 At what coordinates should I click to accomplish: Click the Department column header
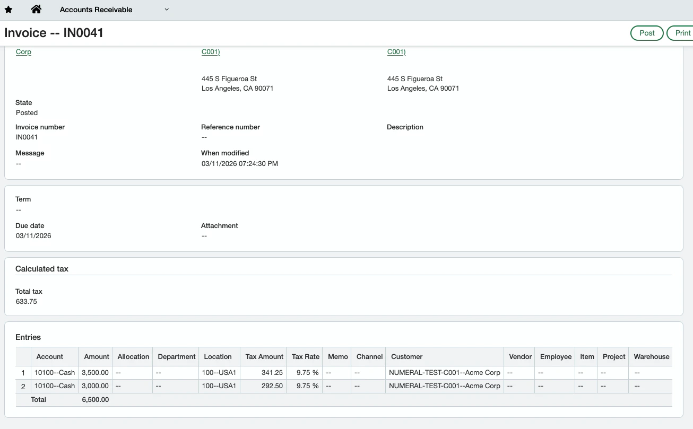[177, 357]
